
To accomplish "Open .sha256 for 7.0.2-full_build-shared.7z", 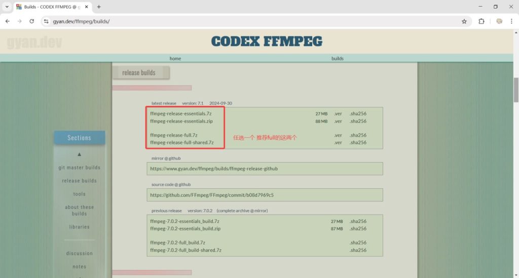I will 358,250.
